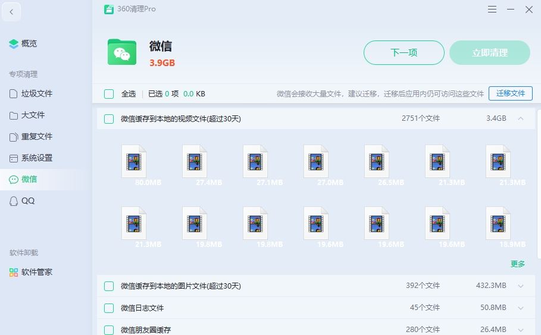
Task: Expand the 图片文件 432.3MB section
Action: point(521,286)
